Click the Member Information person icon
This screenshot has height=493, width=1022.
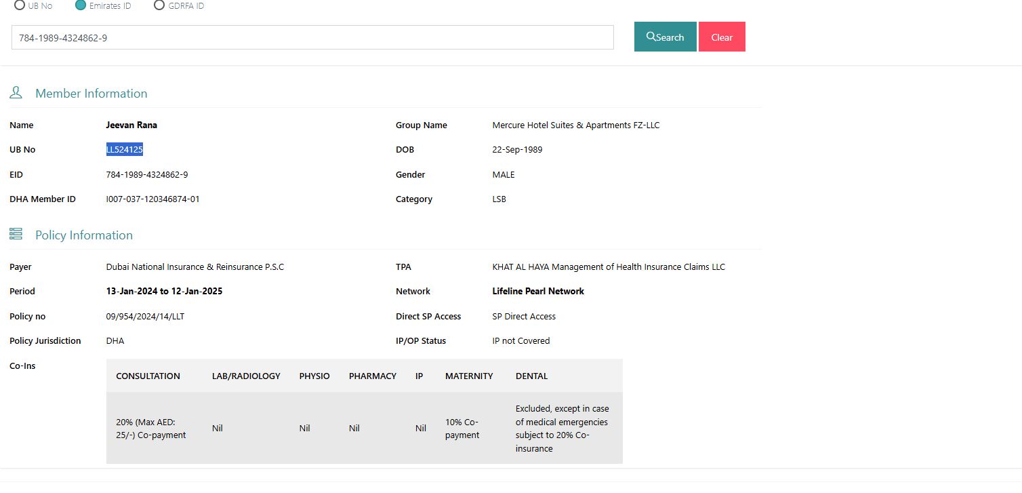tap(16, 93)
